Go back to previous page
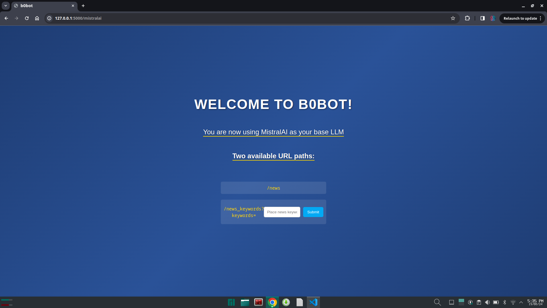 click(x=6, y=18)
